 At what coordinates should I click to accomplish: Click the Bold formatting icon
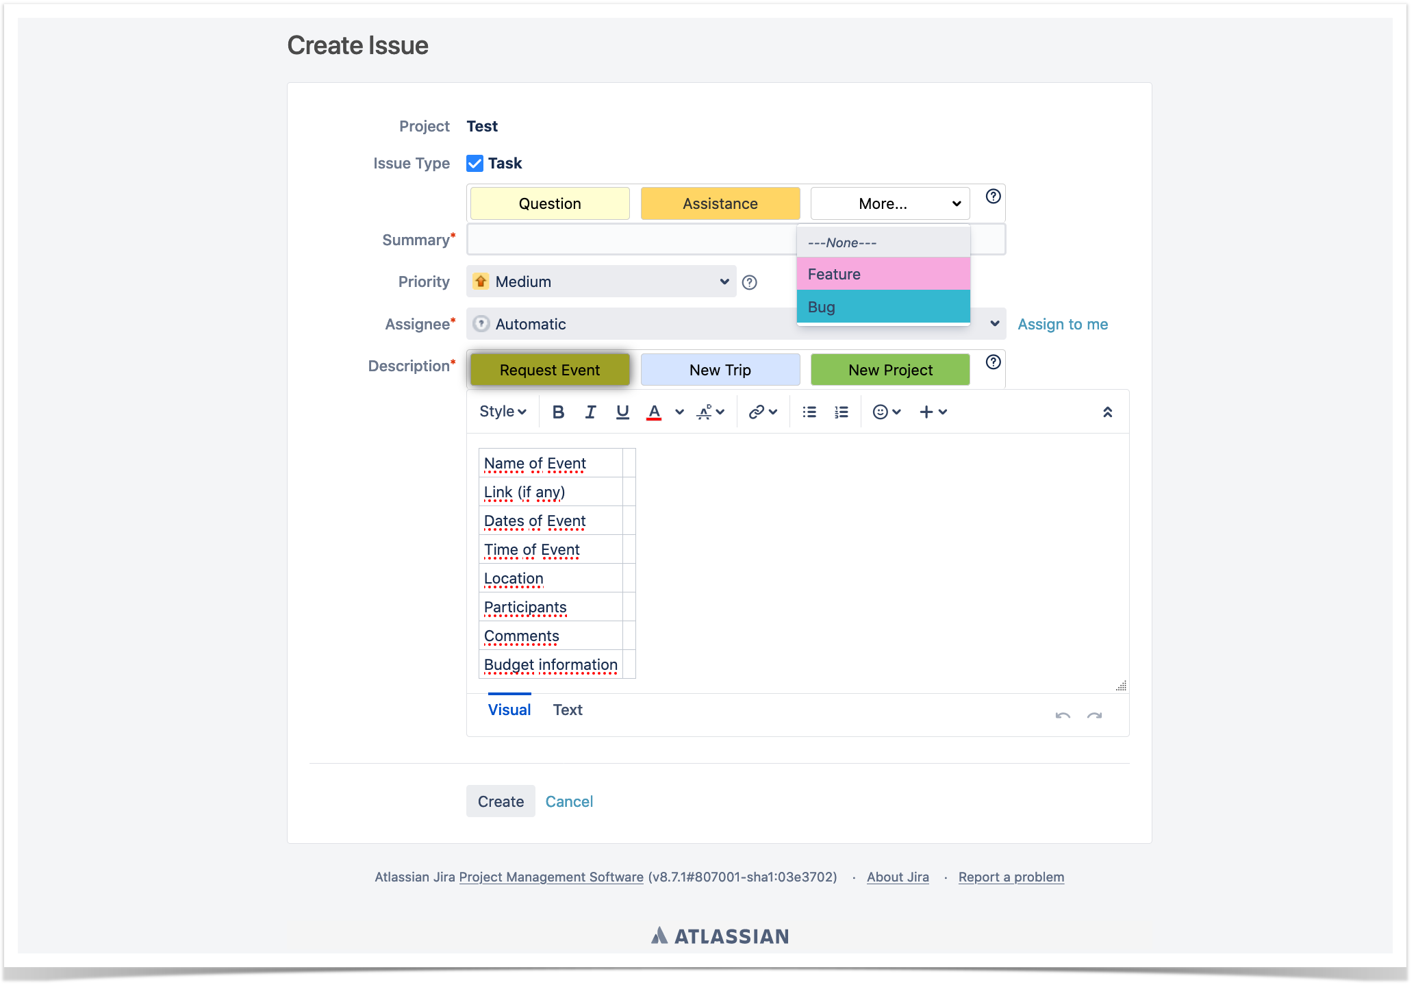tap(559, 412)
